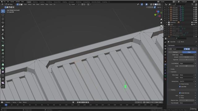Switch to vertex select mode
The height and width of the screenshot is (111, 198).
tap(18, 4)
